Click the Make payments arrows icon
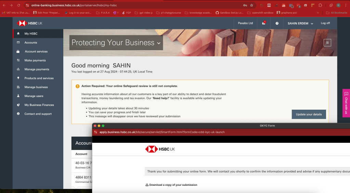Image resolution: width=350 pixels, height=193 pixels. [18, 60]
